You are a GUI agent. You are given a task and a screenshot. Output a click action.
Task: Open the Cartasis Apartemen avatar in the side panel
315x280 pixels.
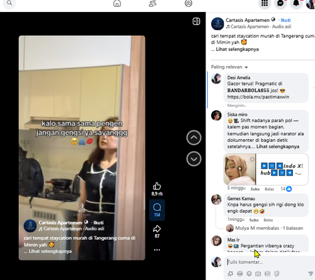point(217,24)
